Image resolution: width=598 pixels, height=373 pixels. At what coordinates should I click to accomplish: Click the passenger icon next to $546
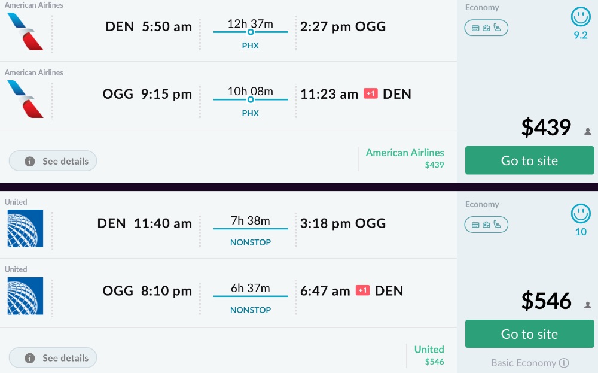click(588, 305)
